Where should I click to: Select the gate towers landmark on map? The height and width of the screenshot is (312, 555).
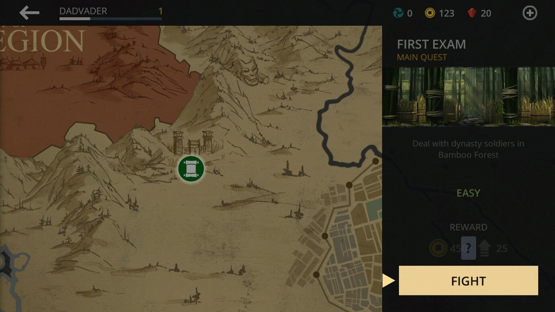click(x=193, y=142)
